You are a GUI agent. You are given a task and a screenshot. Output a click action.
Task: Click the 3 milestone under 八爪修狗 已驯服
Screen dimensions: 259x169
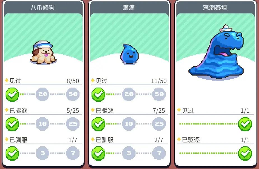coord(43,153)
